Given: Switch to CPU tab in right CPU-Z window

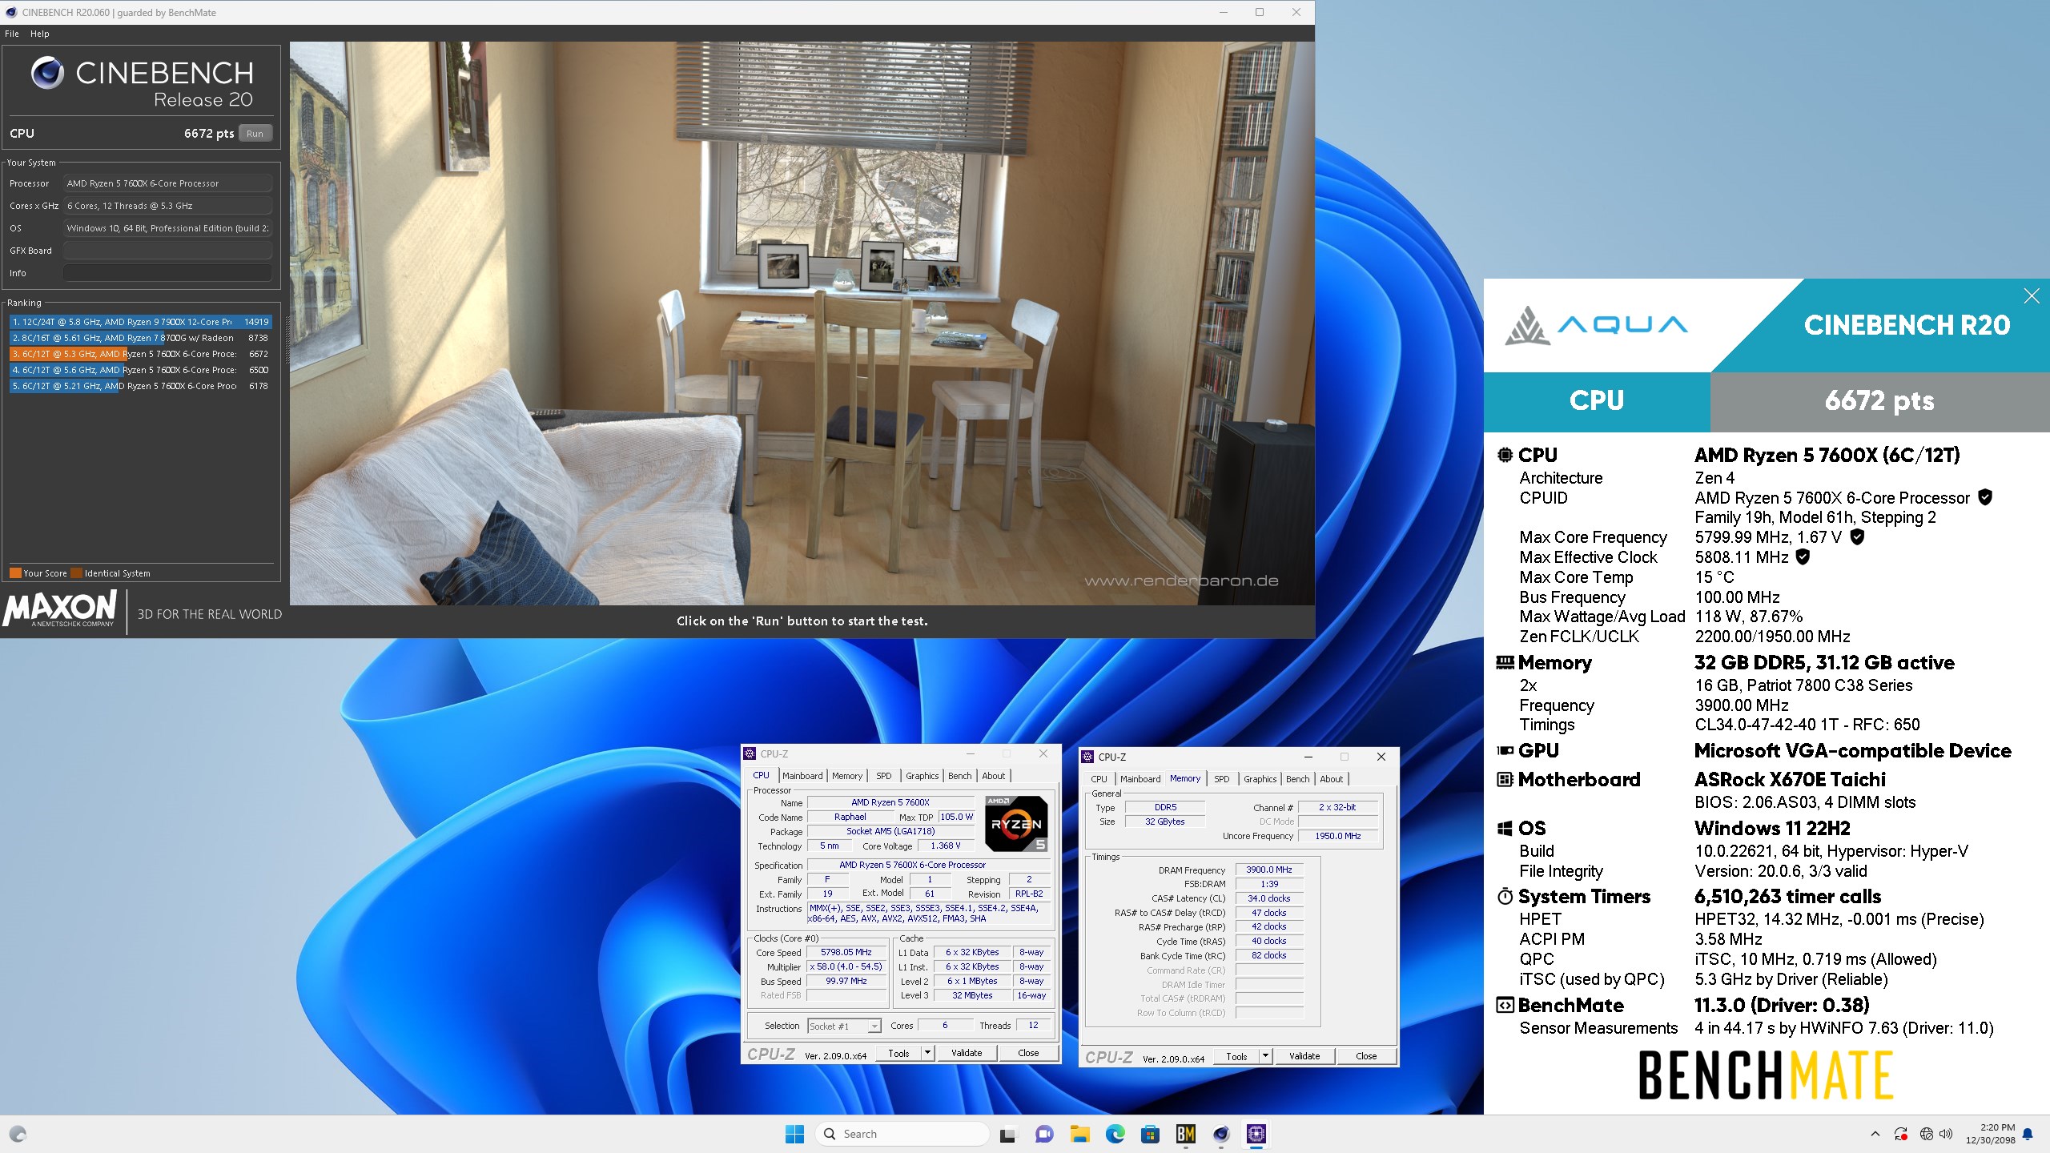Looking at the screenshot, I should point(1099,779).
